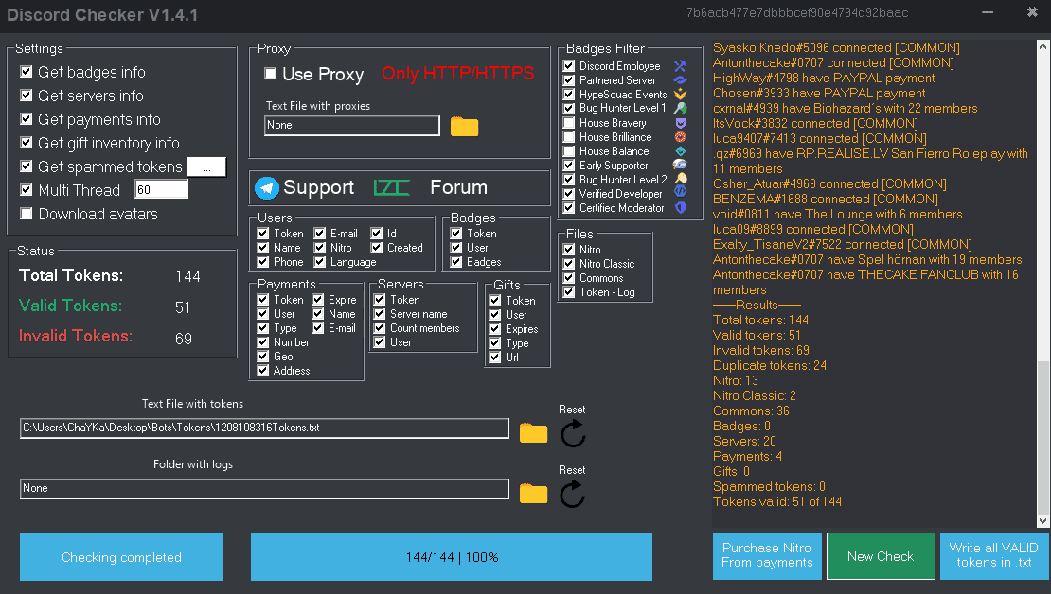
Task: Click the 'Valid Tokens:' status label
Action: [x=70, y=306]
